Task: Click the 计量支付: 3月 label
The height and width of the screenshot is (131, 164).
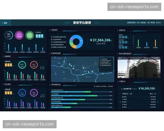Action: point(127,94)
